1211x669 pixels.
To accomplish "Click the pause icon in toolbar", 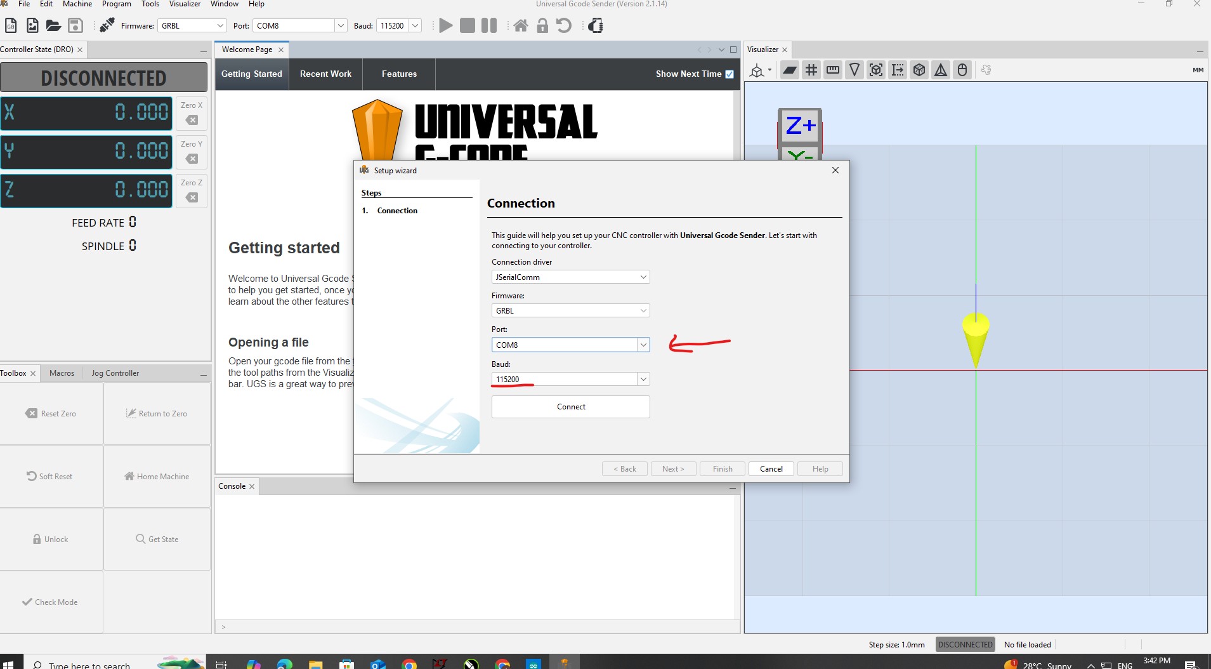I will point(489,25).
